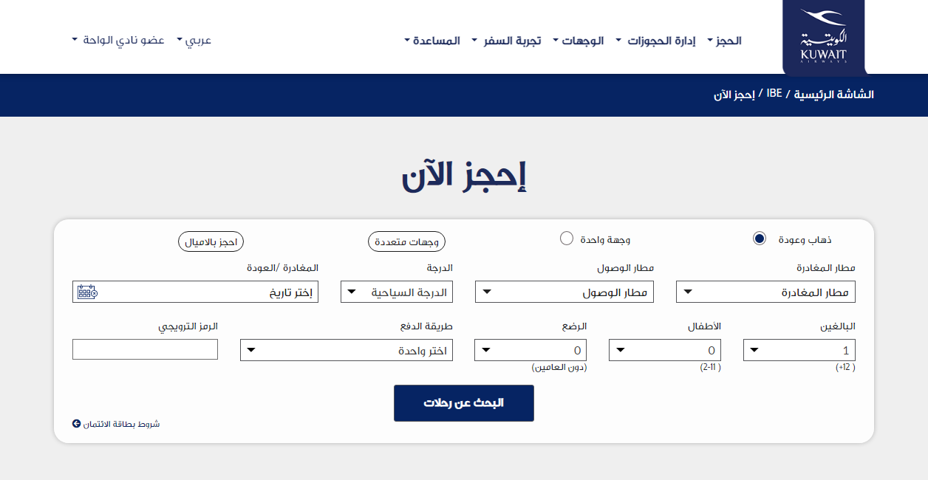This screenshot has height=480, width=928.
Task: Select the ذهاب وعودة round-trip radio button
Action: tap(759, 239)
